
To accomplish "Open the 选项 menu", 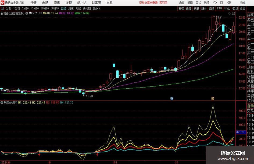I will 206,3.
